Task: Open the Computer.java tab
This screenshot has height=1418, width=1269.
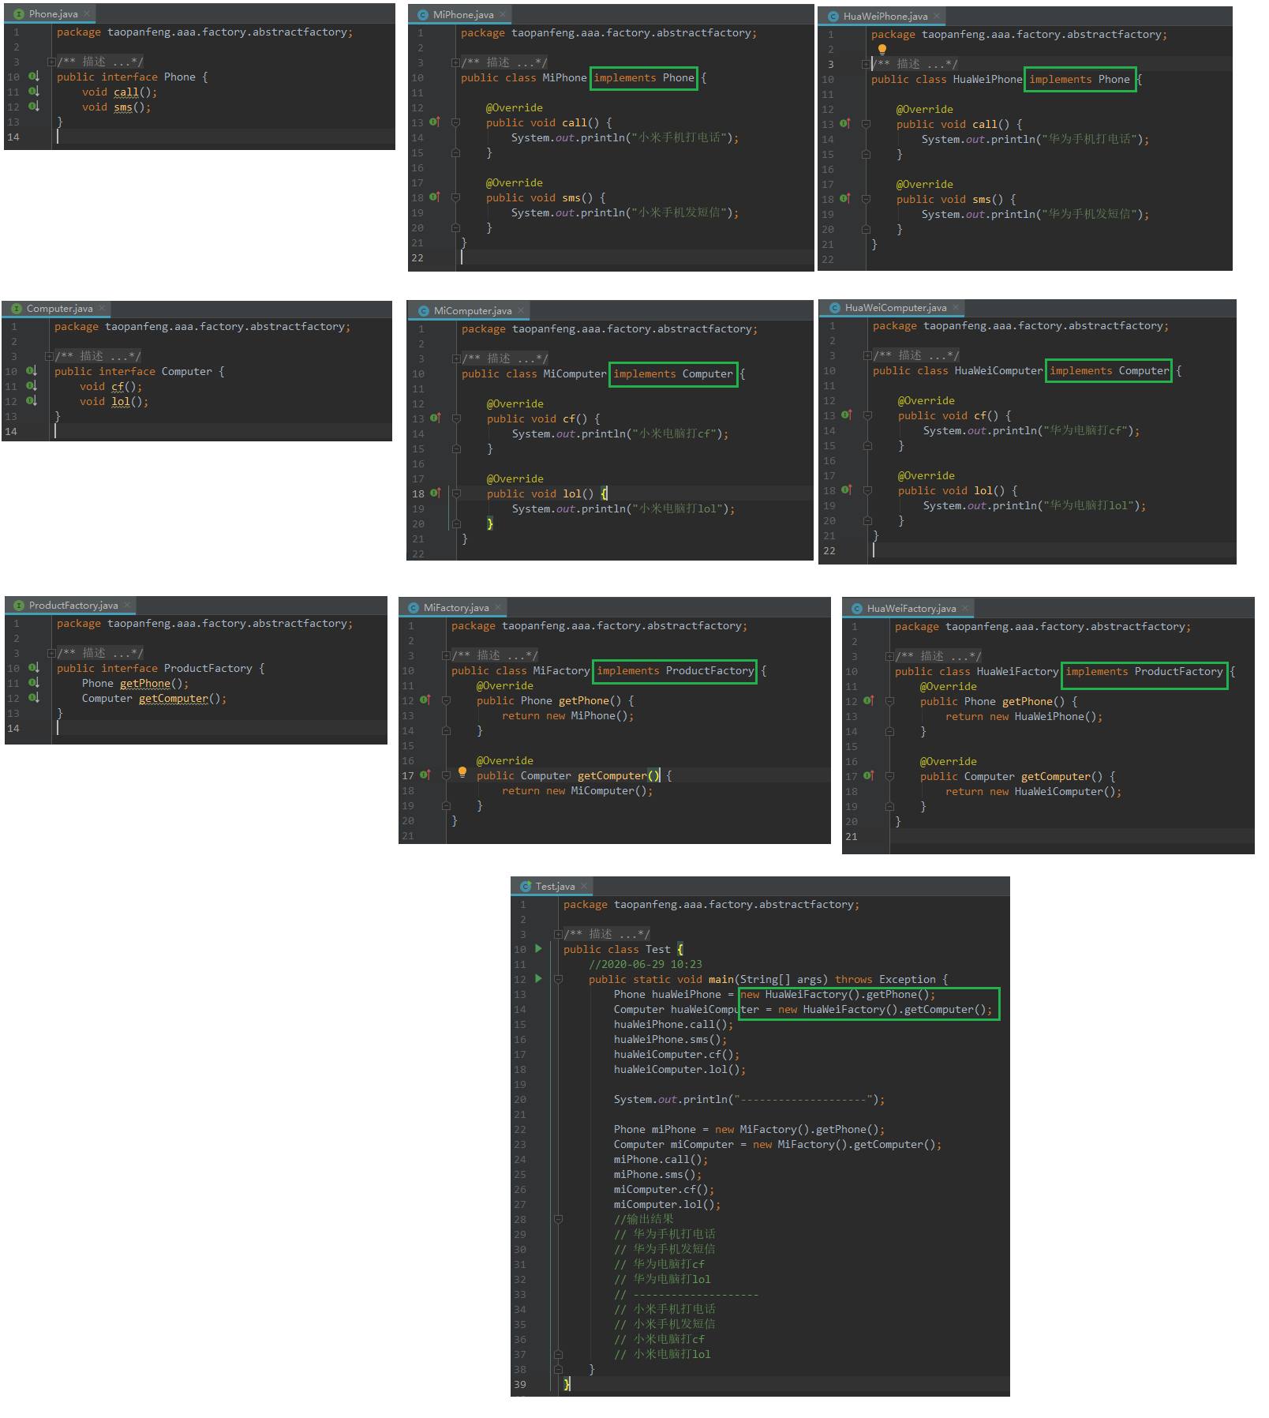Action: 54,309
